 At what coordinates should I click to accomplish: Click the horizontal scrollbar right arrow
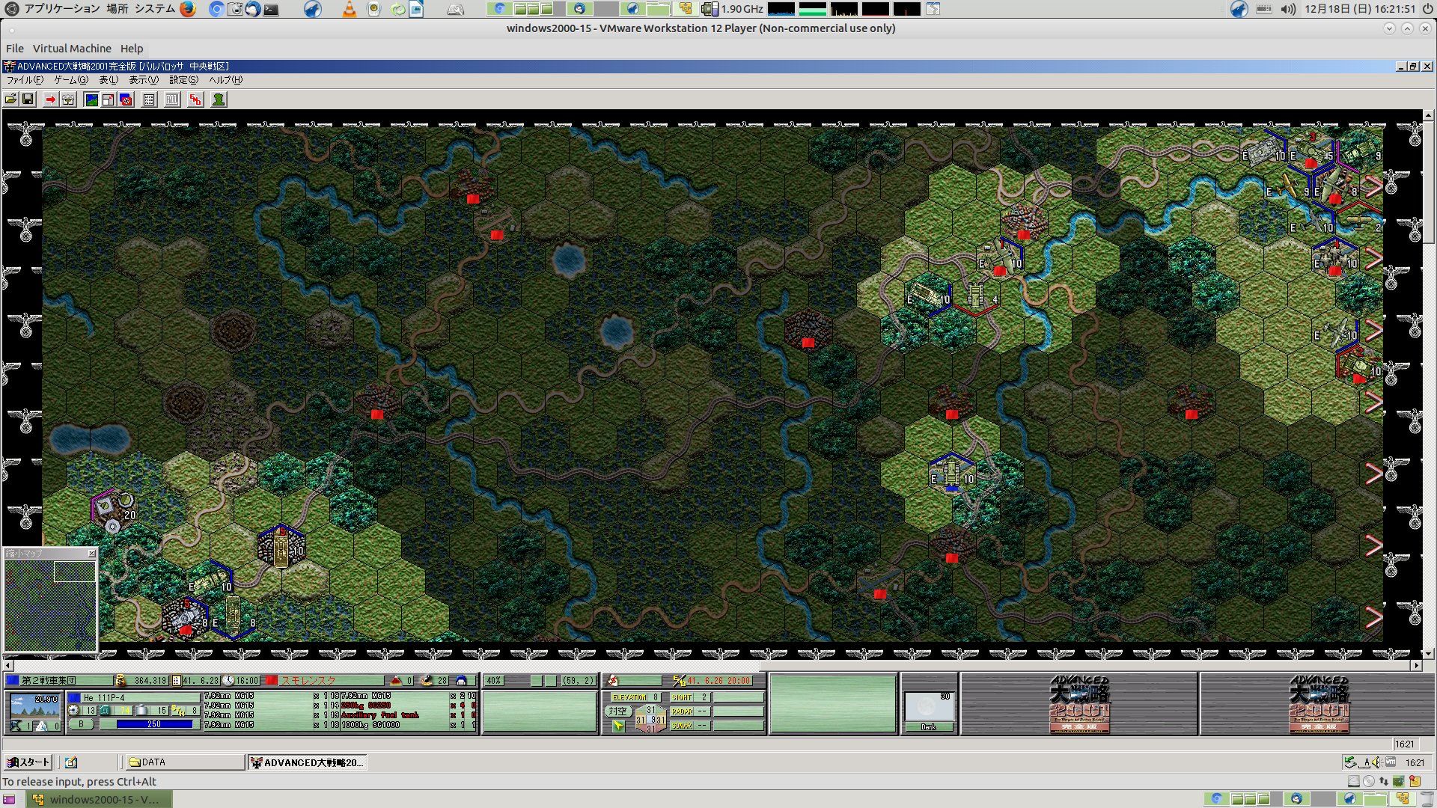coord(1416,665)
